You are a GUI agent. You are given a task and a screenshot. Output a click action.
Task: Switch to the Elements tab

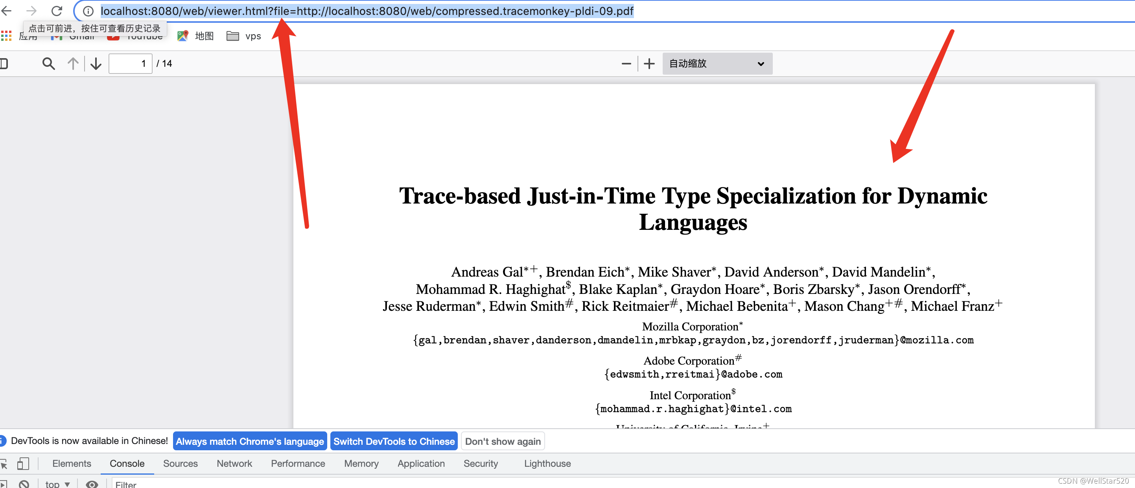pos(71,464)
